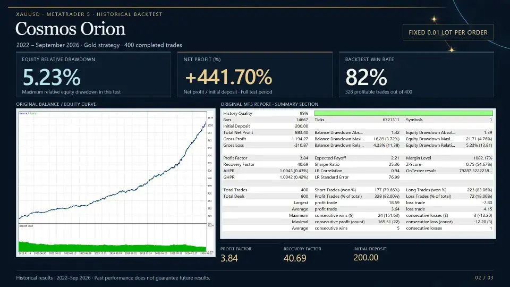Image resolution: width=510 pixels, height=287 pixels.
Task: Click the largest profit trade value 18.59
Action: (394, 202)
